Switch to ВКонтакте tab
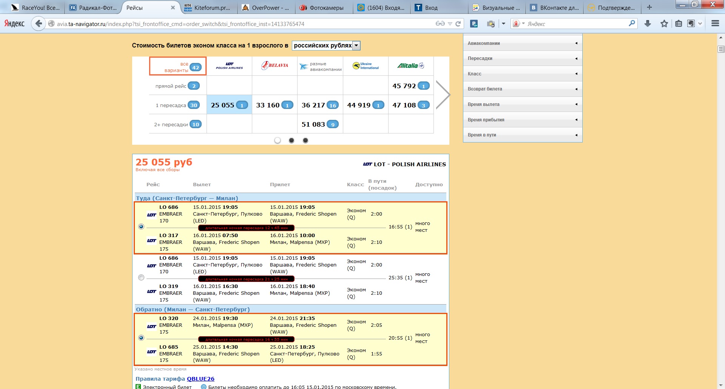This screenshot has width=725, height=389. 554,8
